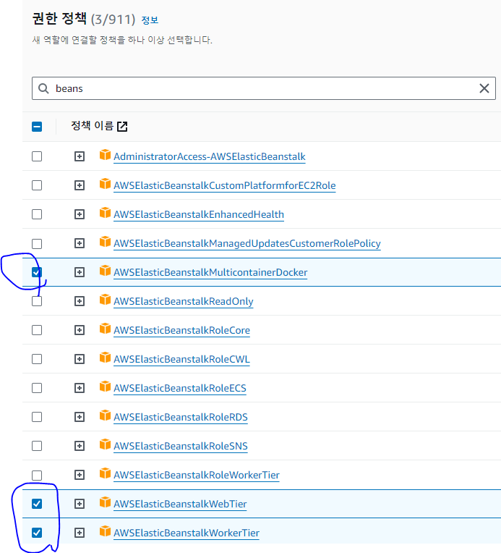Screen dimensions: 501x553
Task: Click policy box icon for AWSElasticBeanstalkRoleCore
Action: (x=105, y=329)
